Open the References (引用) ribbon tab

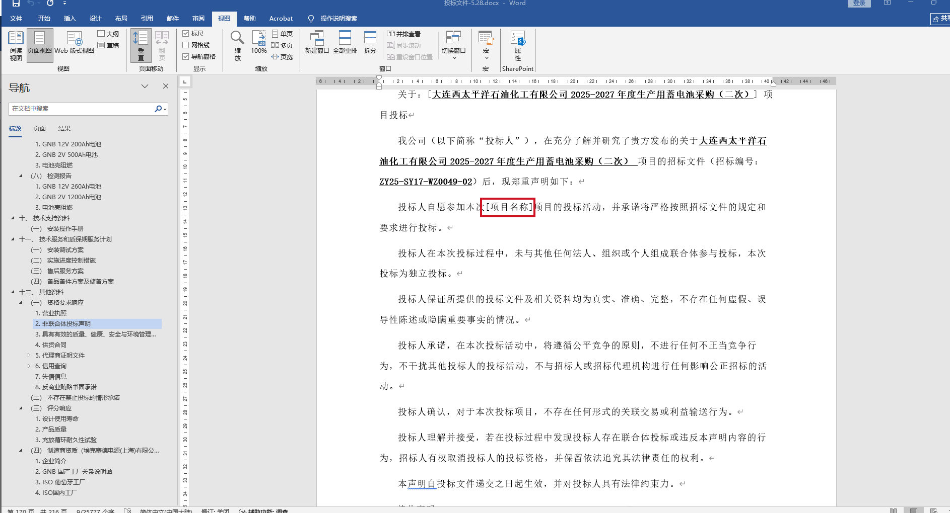click(147, 19)
